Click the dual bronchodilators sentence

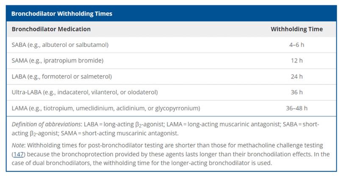(141, 163)
